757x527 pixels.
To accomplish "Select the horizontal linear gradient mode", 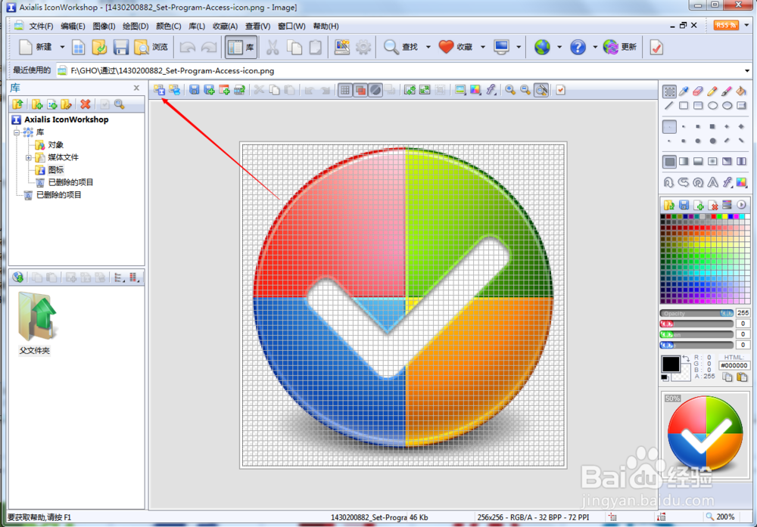I will (x=684, y=161).
